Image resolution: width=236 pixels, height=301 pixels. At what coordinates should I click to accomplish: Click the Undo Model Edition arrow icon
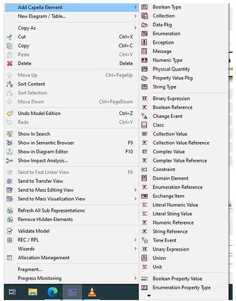pos(10,113)
